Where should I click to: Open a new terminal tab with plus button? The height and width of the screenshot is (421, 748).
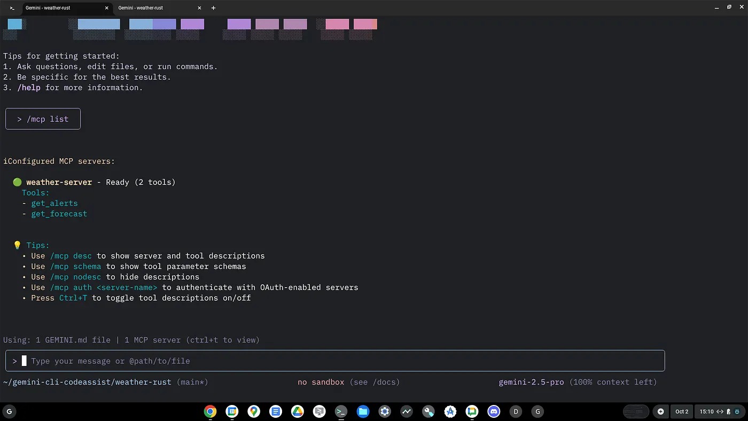[x=214, y=8]
